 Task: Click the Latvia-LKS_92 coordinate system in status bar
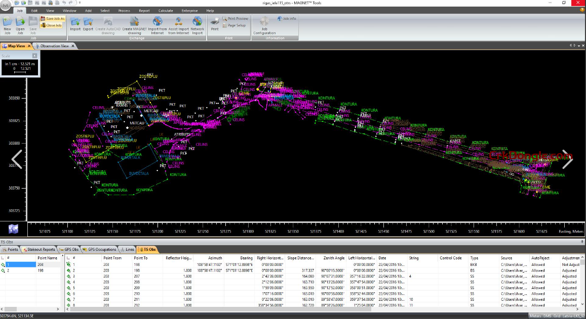coord(572,316)
